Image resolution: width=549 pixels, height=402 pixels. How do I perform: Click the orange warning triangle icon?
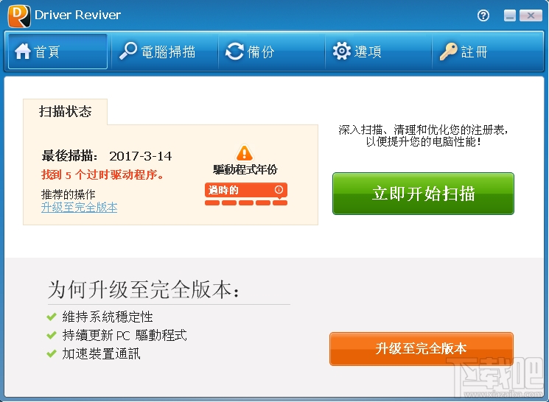(x=245, y=152)
